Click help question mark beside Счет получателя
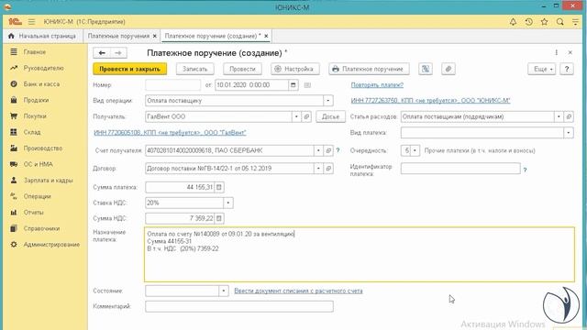 (338, 150)
